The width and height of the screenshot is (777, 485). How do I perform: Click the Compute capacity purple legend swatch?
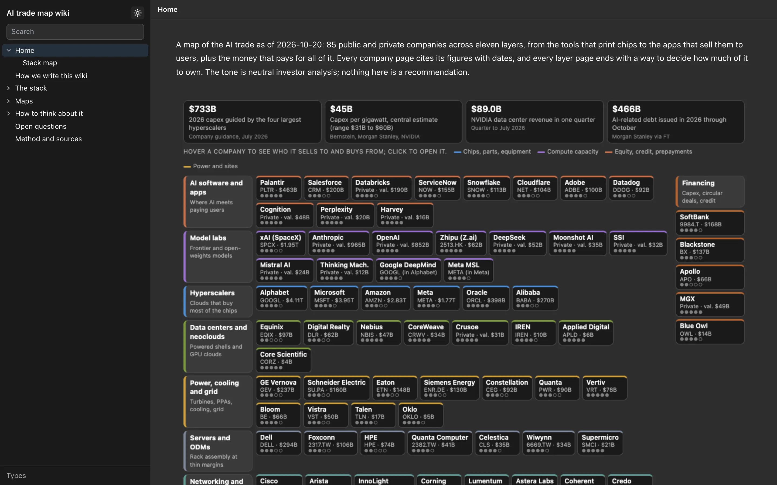[541, 152]
